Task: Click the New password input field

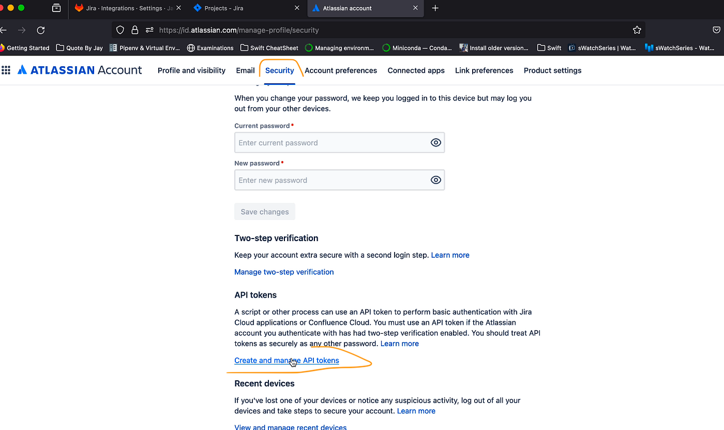Action: (x=339, y=180)
